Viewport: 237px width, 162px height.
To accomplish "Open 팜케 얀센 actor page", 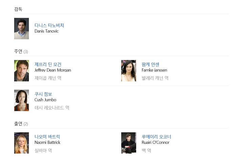I will click(x=150, y=64).
